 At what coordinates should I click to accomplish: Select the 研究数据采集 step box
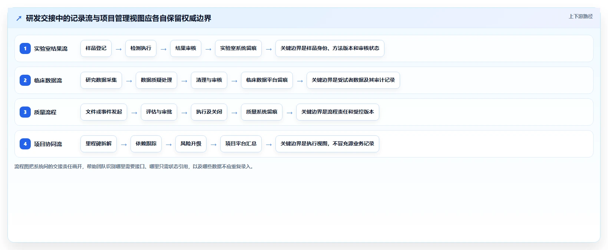(x=101, y=80)
